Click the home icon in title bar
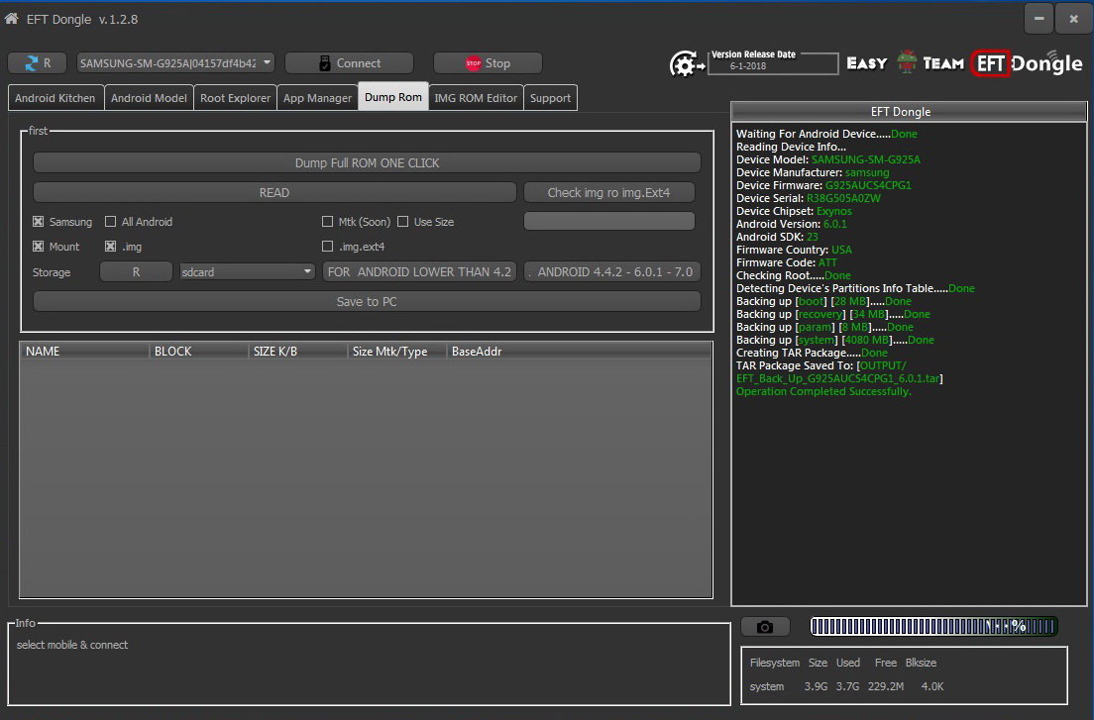Viewport: 1094px width, 720px height. pos(11,19)
